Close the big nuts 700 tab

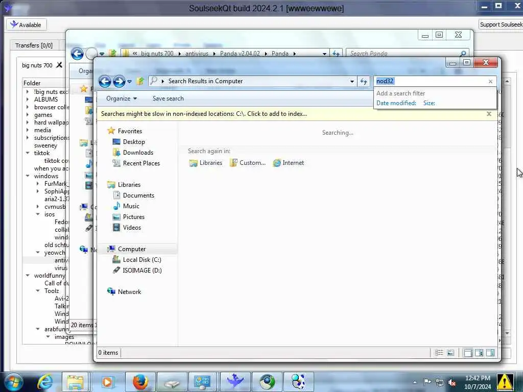click(59, 65)
